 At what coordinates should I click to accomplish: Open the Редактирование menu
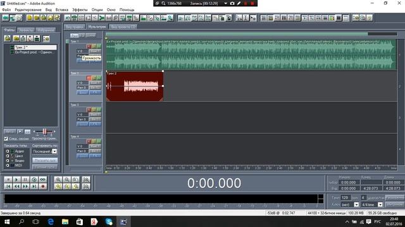(28, 9)
